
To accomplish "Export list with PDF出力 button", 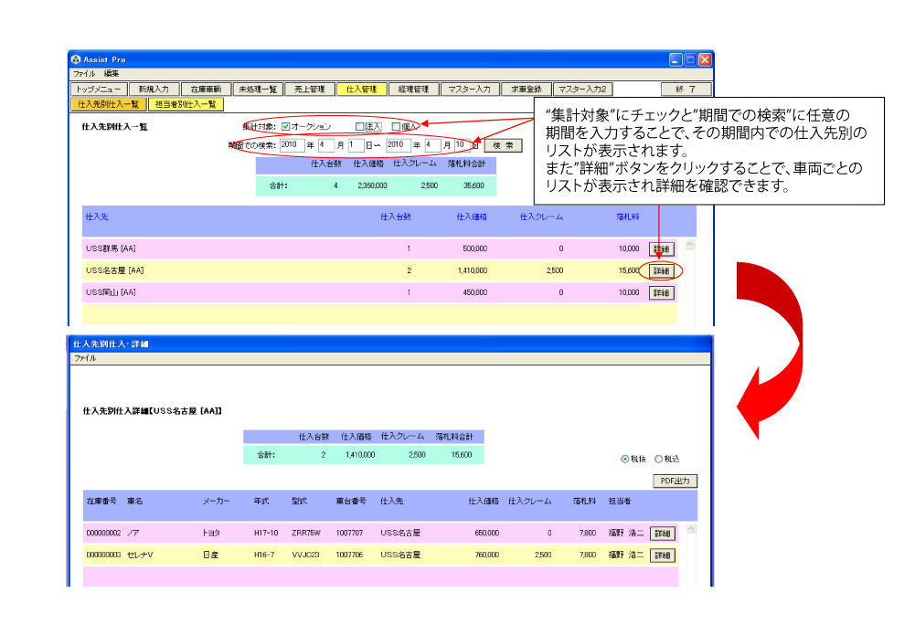I will (675, 481).
